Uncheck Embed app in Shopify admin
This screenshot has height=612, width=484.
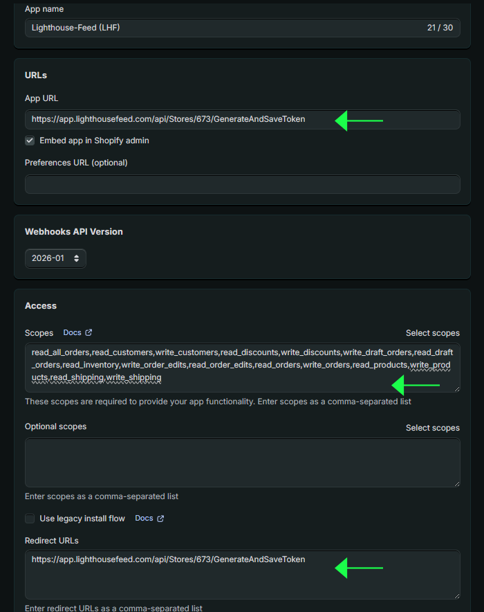(x=30, y=141)
